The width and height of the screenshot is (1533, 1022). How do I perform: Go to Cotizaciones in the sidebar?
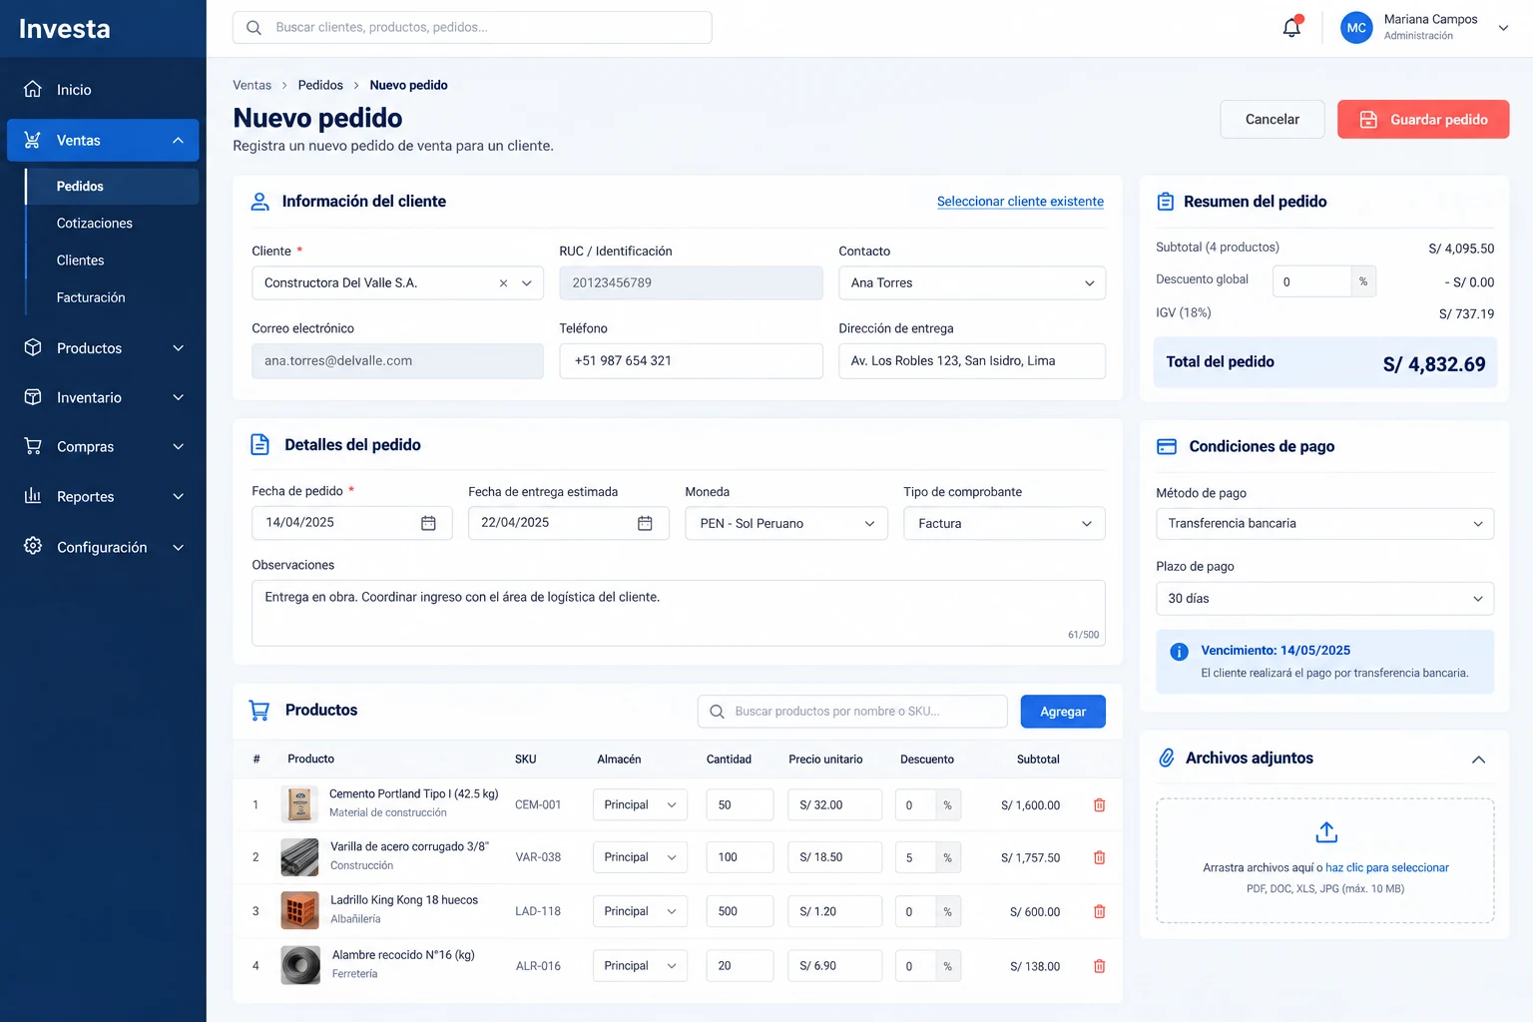point(95,224)
